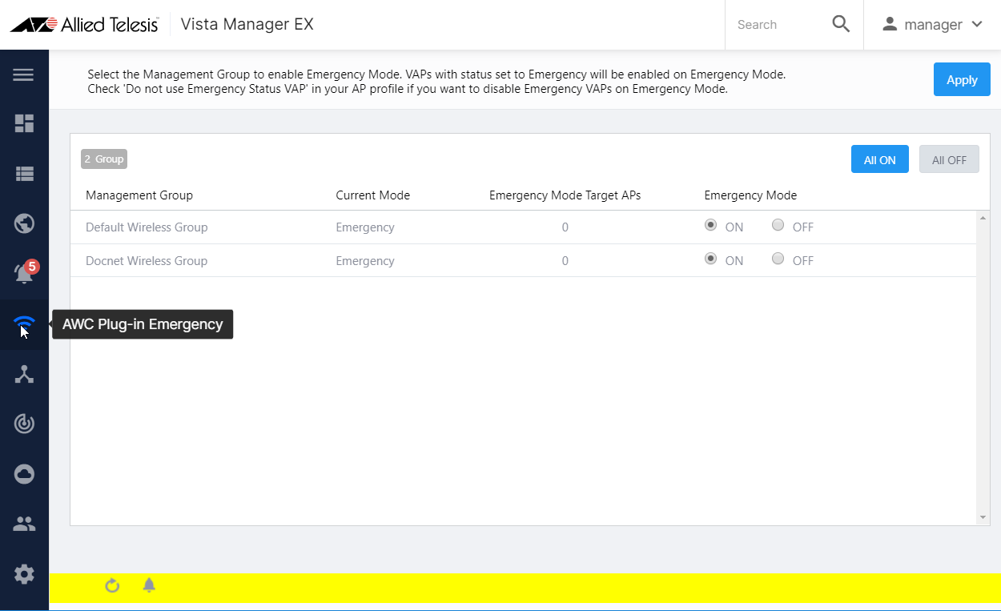
Task: Click the magnifier search icon
Action: tap(841, 24)
